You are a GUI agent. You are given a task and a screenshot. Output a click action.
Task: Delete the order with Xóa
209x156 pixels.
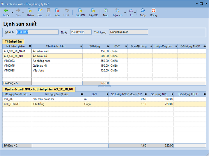click(x=57, y=13)
